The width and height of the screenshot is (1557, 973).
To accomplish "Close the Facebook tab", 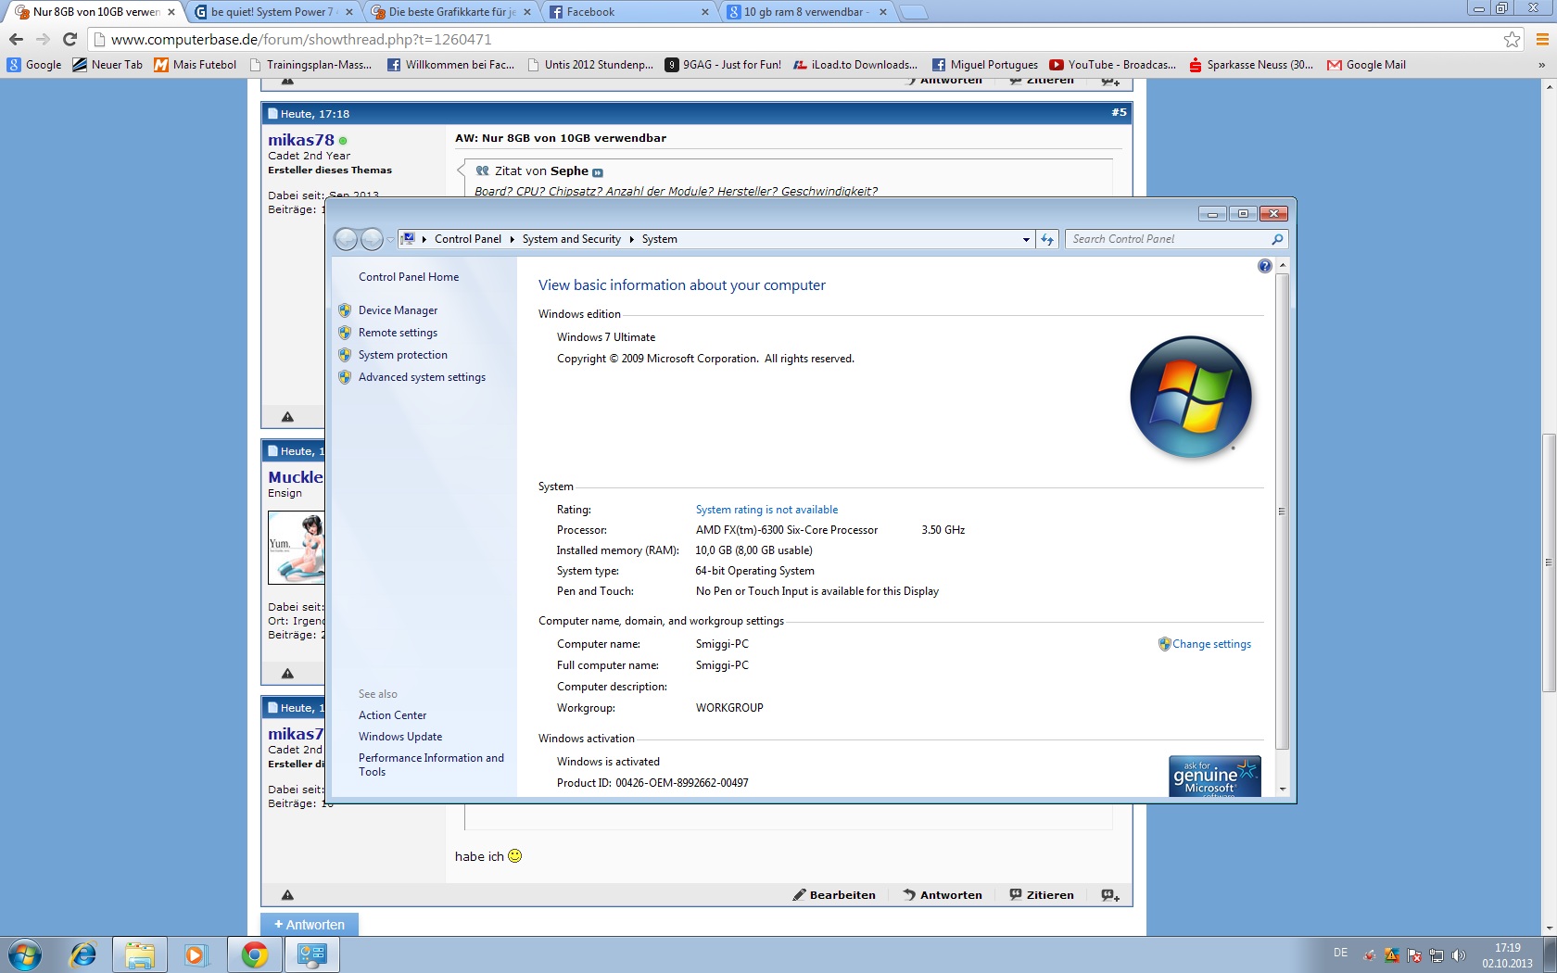I will coord(704,12).
